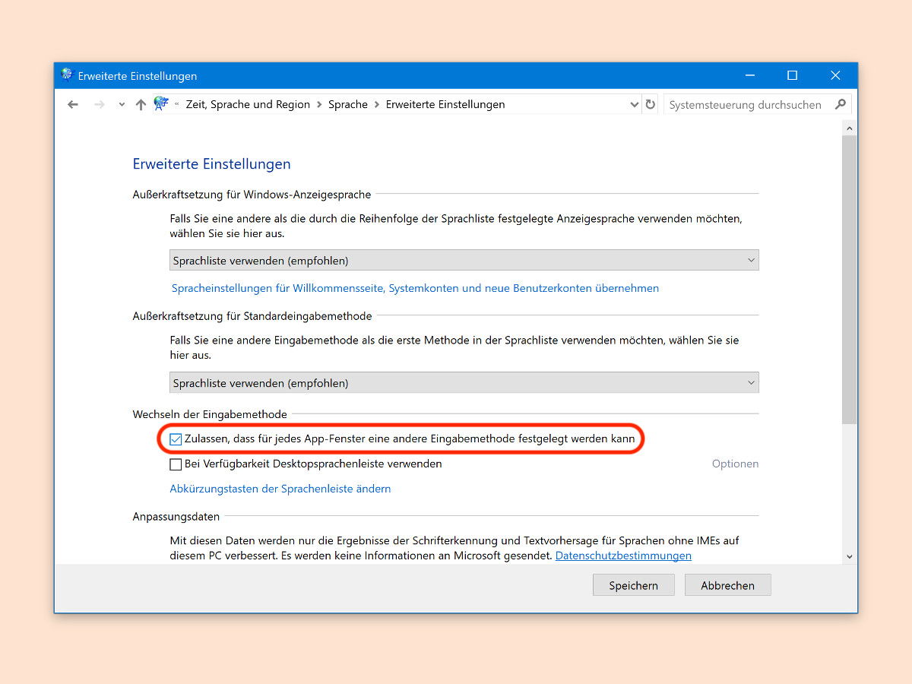Expand the breadcrumb arrow after Sprache

click(x=377, y=105)
